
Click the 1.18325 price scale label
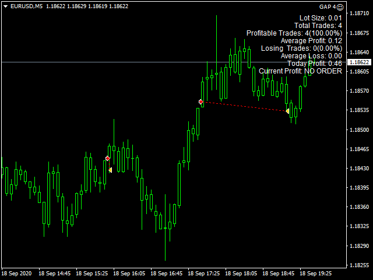point(359,226)
